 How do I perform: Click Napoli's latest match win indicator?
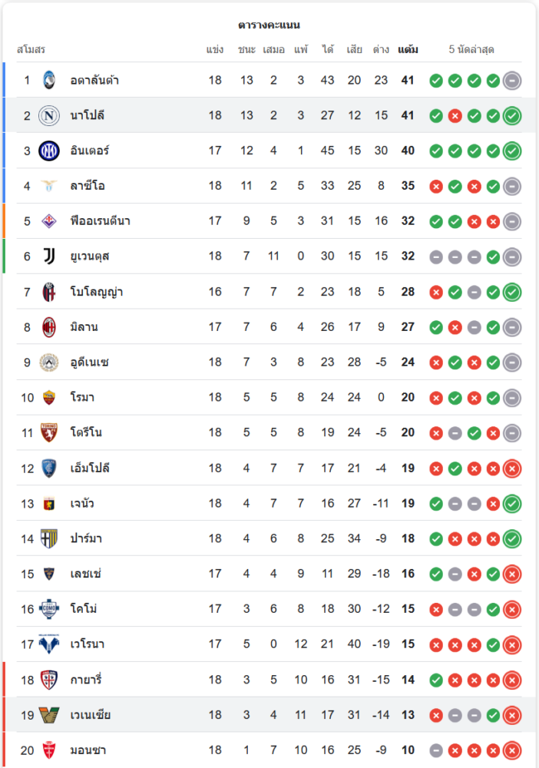[512, 115]
